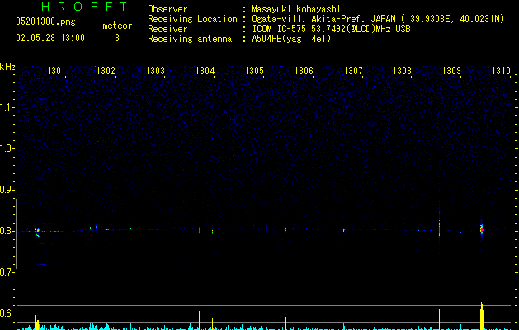Click the 1309 time axis marker

coord(452,71)
